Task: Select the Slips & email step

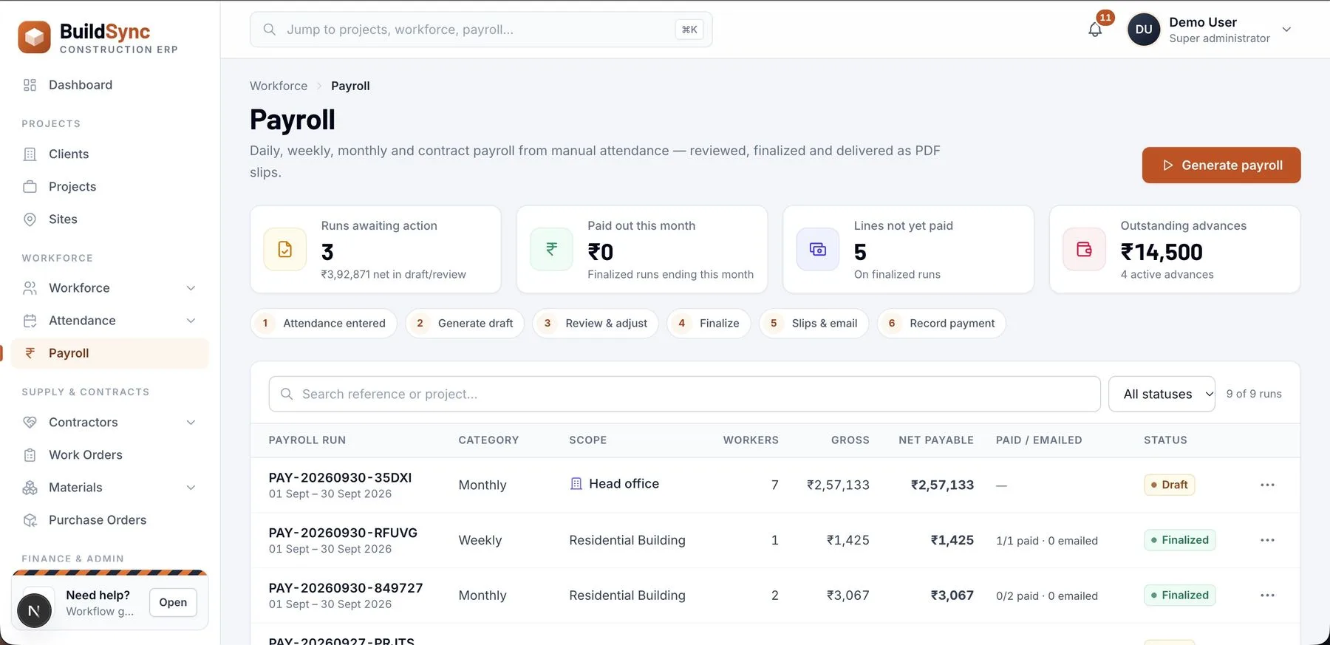Action: (x=814, y=324)
